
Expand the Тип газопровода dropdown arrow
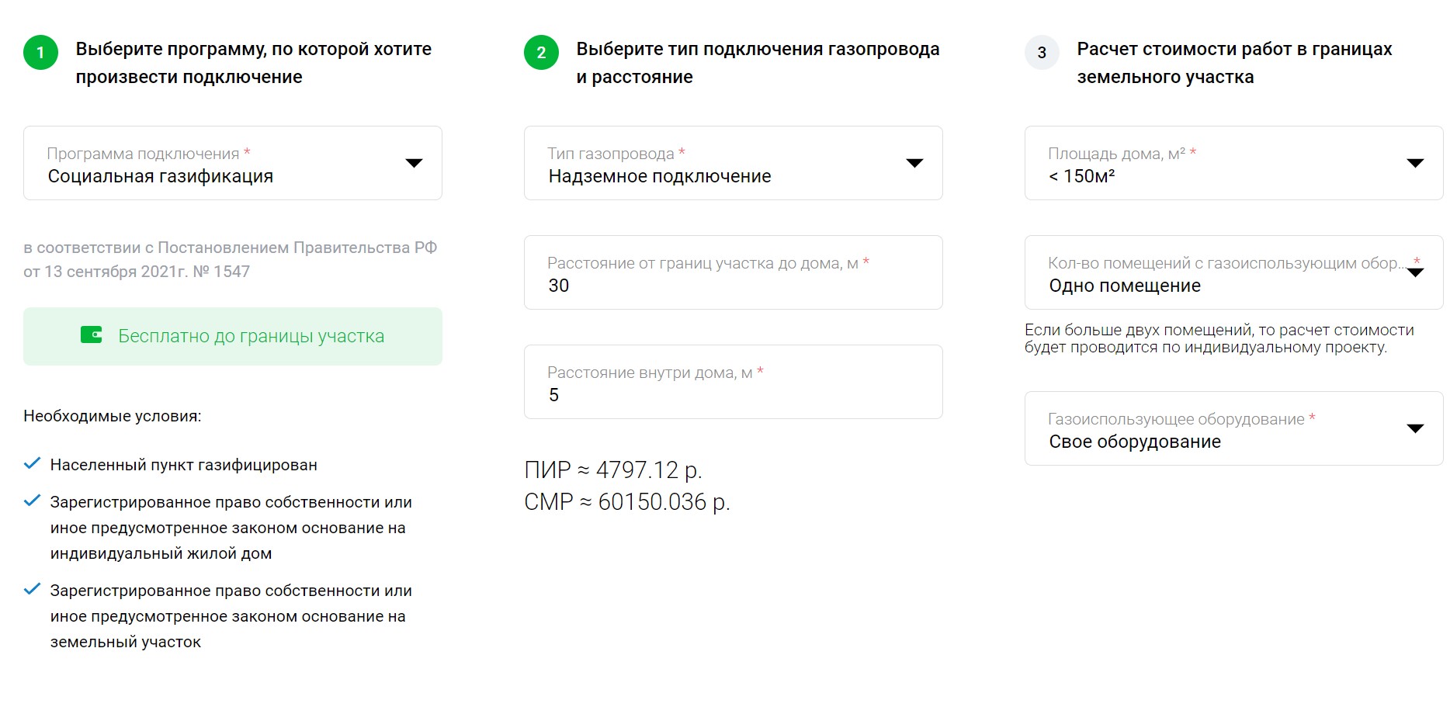coord(915,163)
